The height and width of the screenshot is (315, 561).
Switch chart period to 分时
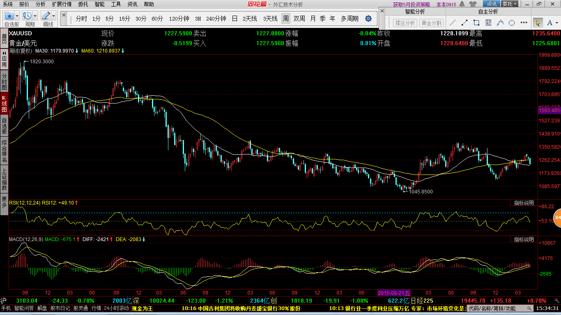click(81, 18)
